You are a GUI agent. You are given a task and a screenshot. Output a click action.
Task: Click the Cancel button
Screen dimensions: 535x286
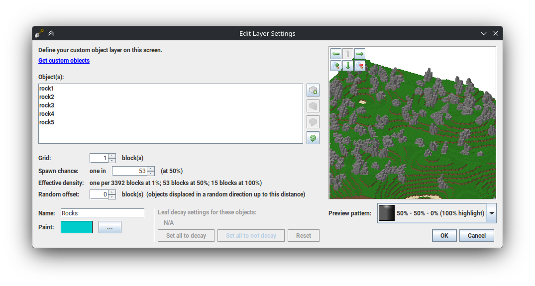coord(476,236)
